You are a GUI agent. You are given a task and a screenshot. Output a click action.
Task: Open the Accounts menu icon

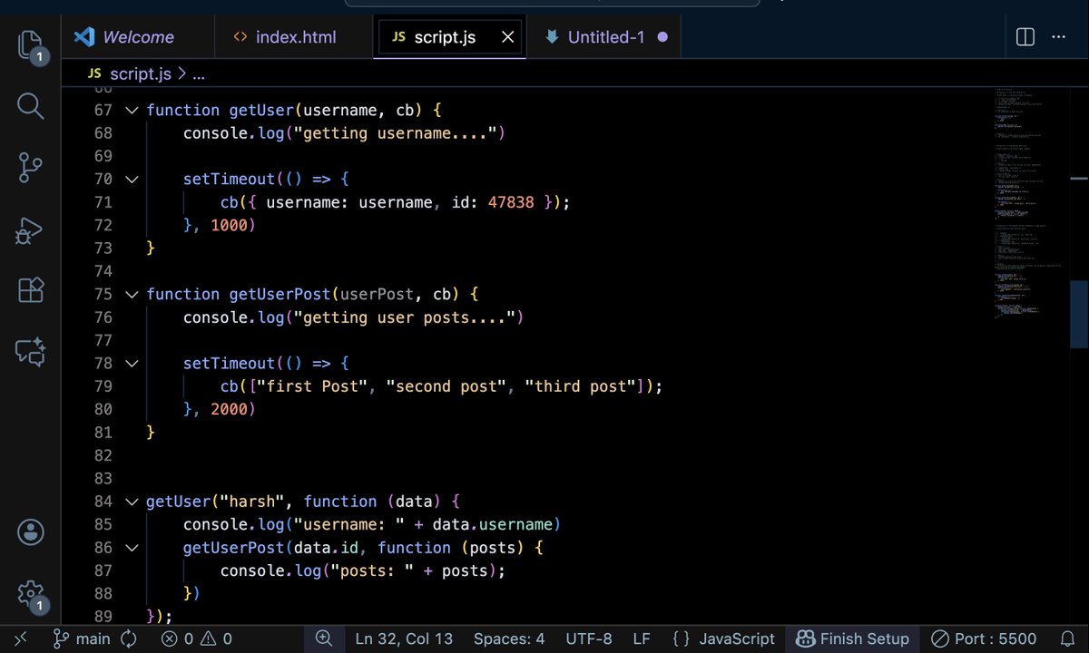click(30, 531)
